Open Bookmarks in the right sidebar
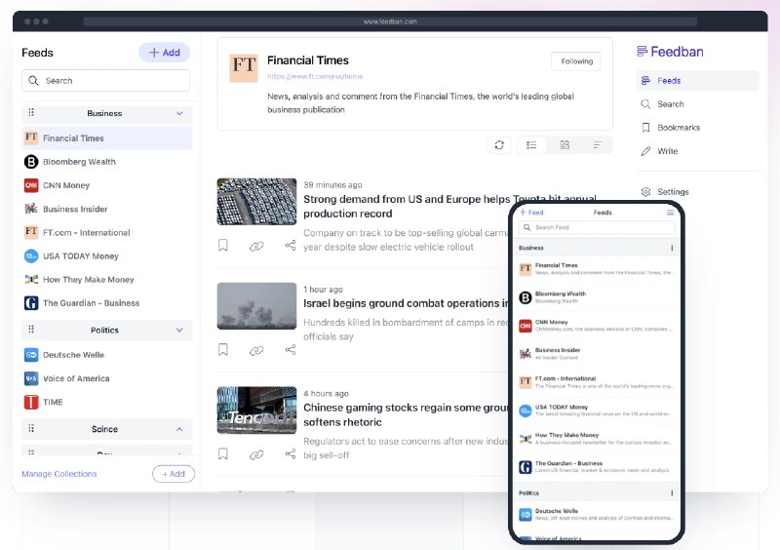Screen dimensions: 780x550 678,128
